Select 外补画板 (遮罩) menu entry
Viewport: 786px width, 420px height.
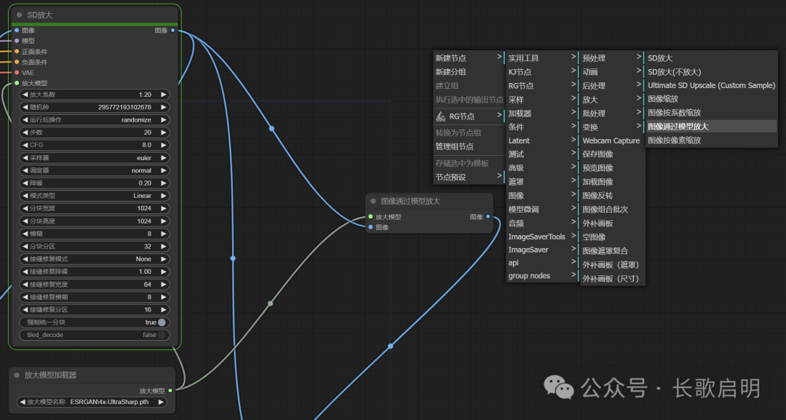point(612,265)
